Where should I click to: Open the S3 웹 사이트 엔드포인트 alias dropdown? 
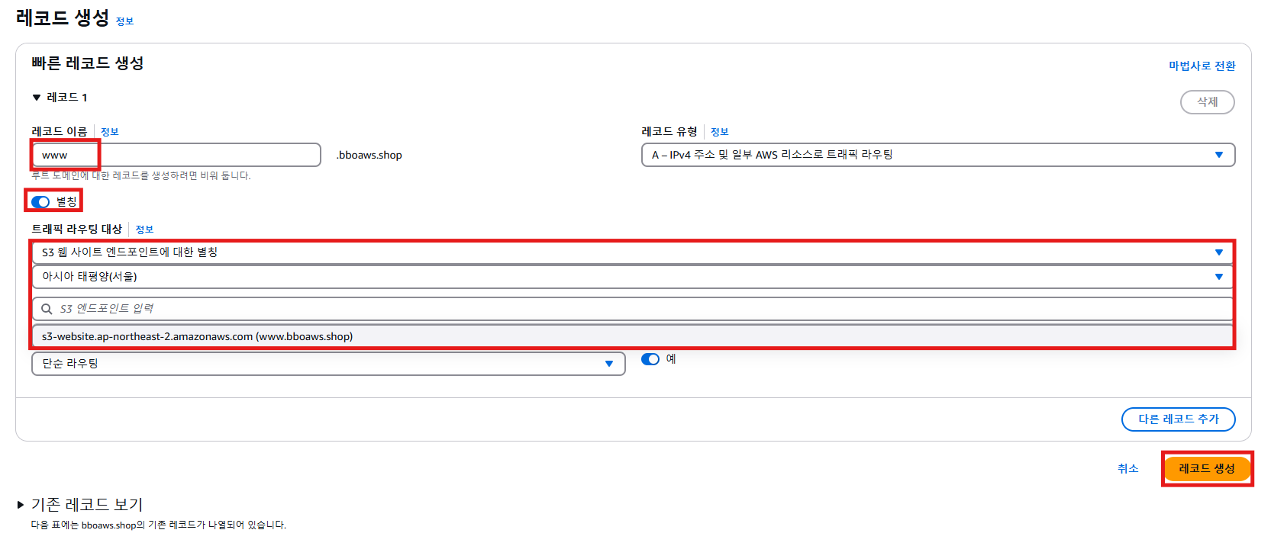(633, 252)
